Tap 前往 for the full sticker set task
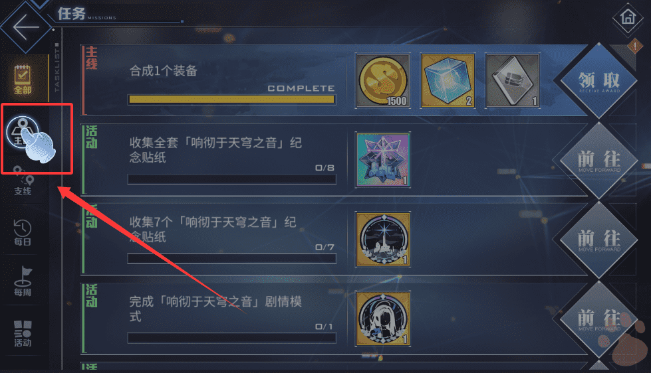Image resolution: width=651 pixels, height=373 pixels. pyautogui.click(x=598, y=160)
